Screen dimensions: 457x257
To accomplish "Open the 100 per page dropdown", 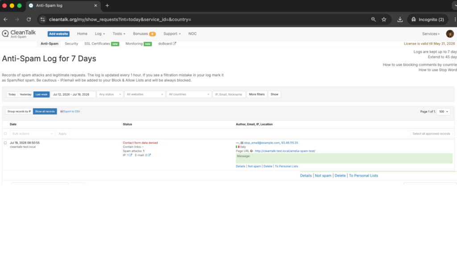I will click(x=443, y=112).
